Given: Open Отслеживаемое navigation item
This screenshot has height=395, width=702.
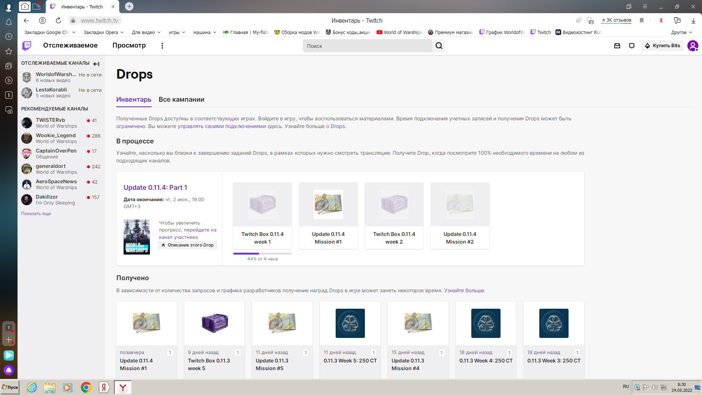Looking at the screenshot, I should [70, 45].
